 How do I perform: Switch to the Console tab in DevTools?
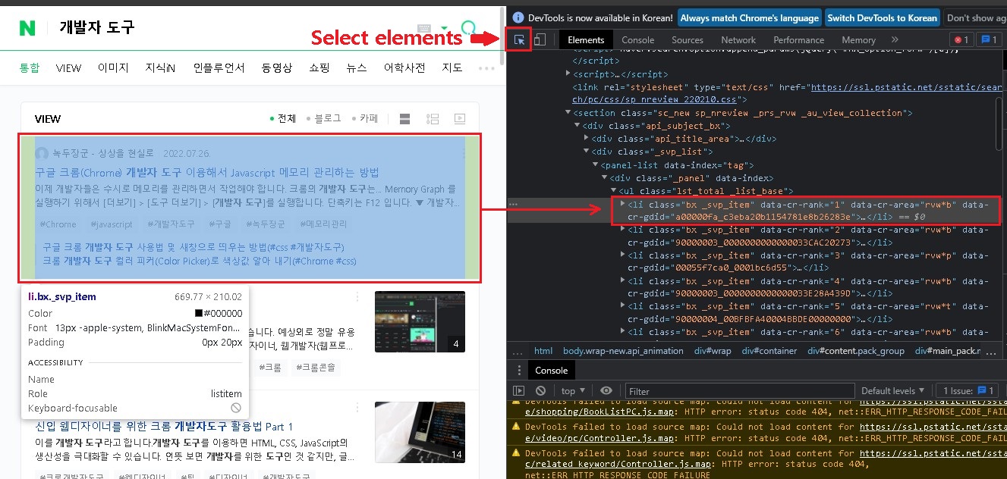click(x=637, y=40)
